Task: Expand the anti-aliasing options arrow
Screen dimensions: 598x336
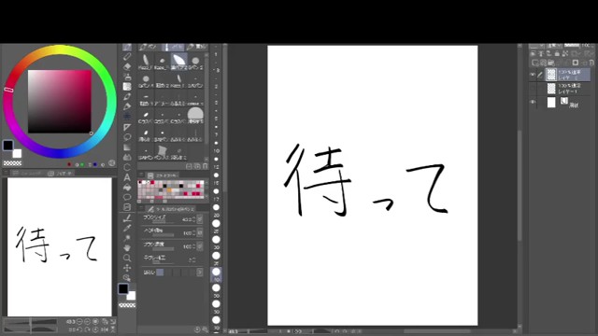Action: tap(199, 272)
